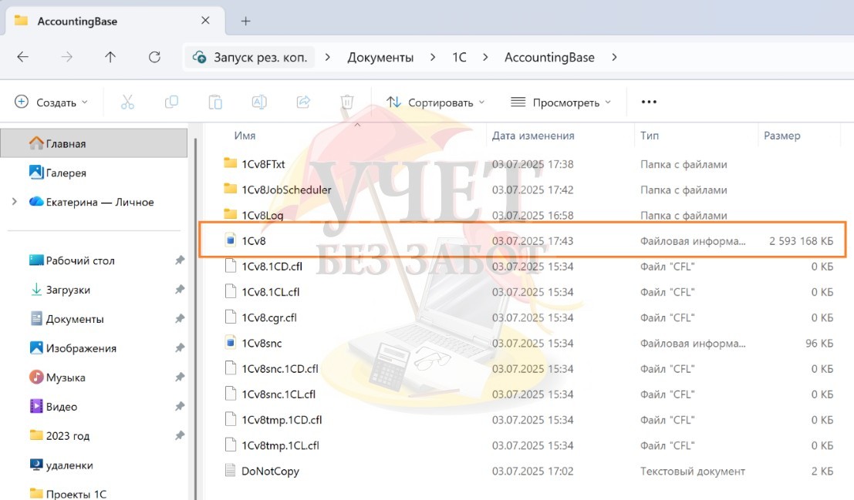Sort by Дата изменения column header
The image size is (854, 500).
pos(533,136)
